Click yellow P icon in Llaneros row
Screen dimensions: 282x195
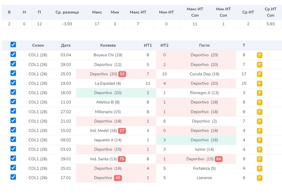point(260,178)
